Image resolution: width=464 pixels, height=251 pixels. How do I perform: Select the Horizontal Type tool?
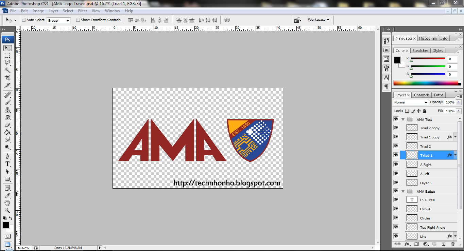point(7,163)
